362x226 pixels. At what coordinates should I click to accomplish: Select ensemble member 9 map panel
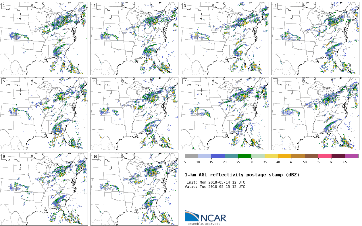coord(44,189)
